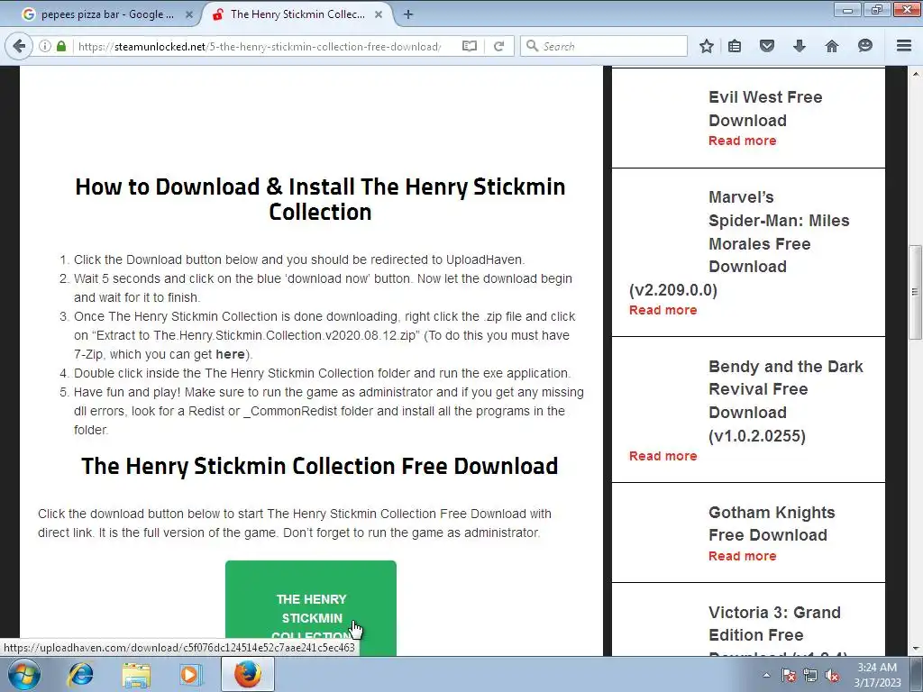Image resolution: width=923 pixels, height=692 pixels.
Task: Click the scrollbar down arrow
Action: [915, 649]
